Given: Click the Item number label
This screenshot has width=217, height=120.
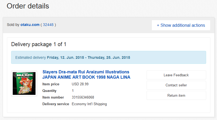Looking at the screenshot, I should [x=53, y=97].
